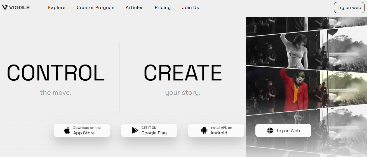Click the globe icon beside Try on Web
This screenshot has height=157, width=367.
click(270, 130)
